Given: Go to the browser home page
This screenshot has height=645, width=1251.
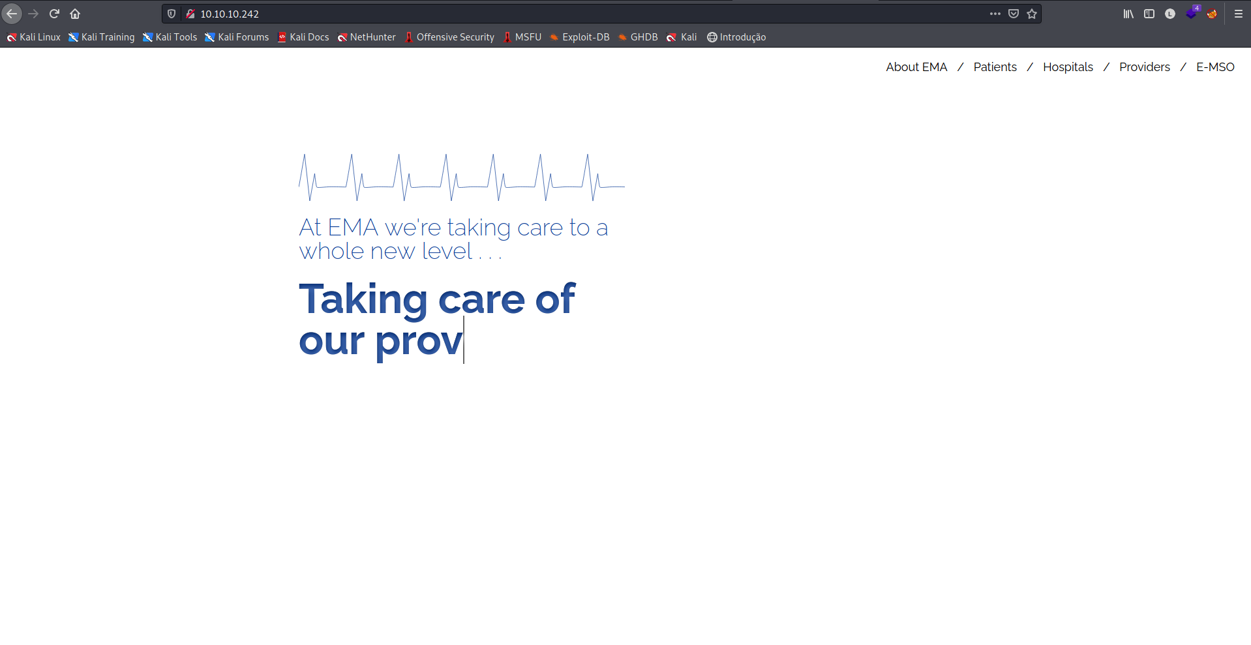Looking at the screenshot, I should pos(75,14).
